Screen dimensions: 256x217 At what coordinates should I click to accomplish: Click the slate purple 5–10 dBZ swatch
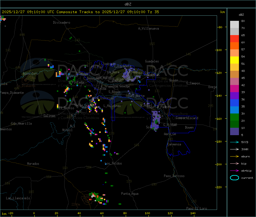[234, 131]
